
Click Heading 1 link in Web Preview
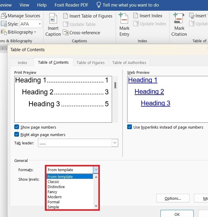[x=143, y=80]
